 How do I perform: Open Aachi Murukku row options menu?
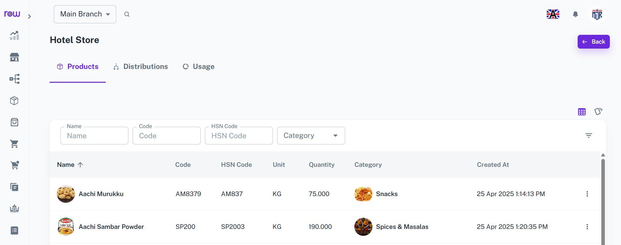(x=587, y=194)
